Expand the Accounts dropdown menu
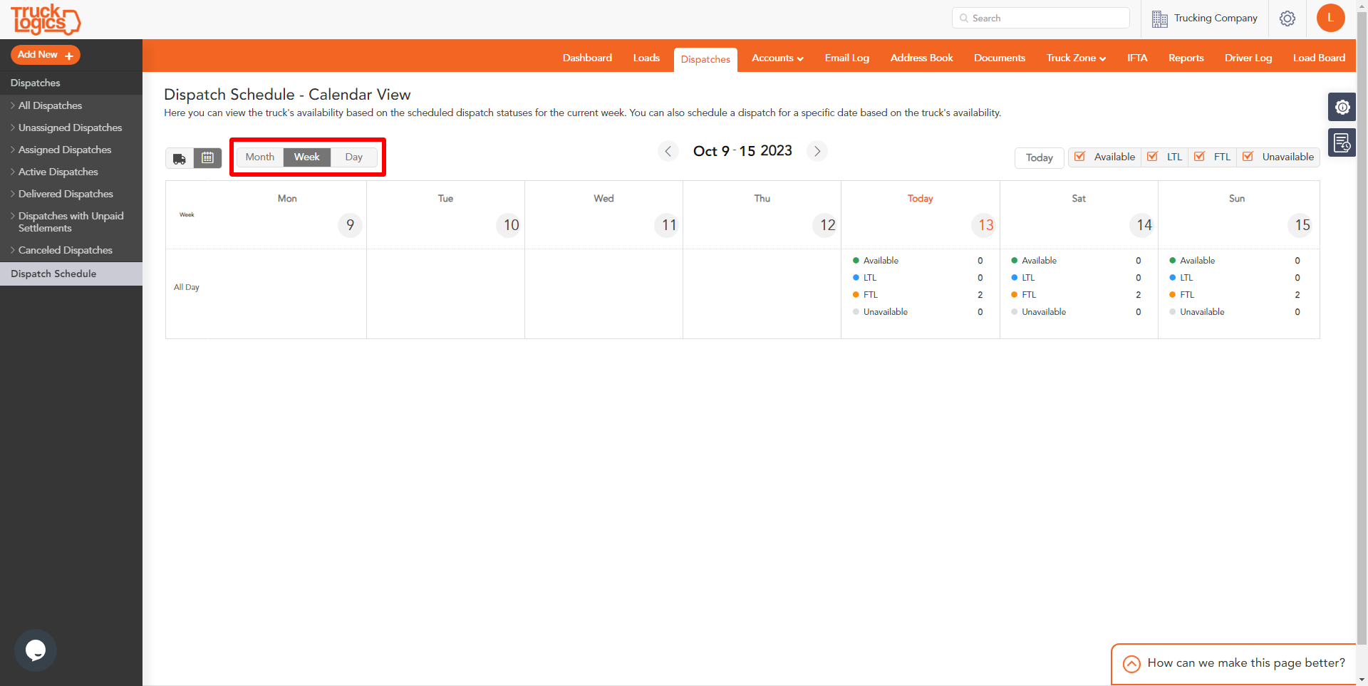This screenshot has height=686, width=1368. (777, 58)
